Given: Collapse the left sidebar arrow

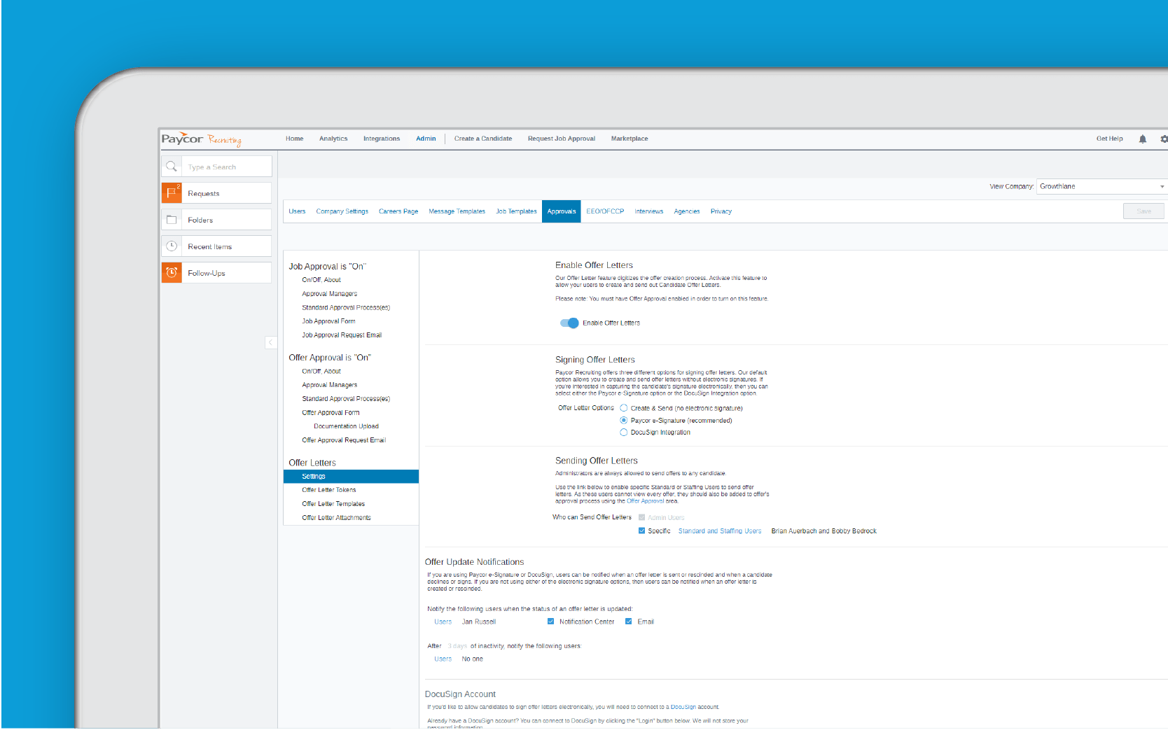Looking at the screenshot, I should [x=271, y=342].
